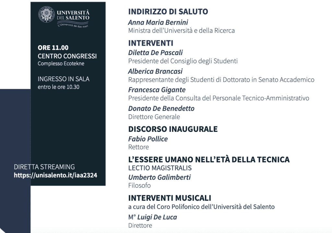The width and height of the screenshot is (332, 233).
Task: Click the Università del Salento seal emblem
Action: pyautogui.click(x=47, y=15)
